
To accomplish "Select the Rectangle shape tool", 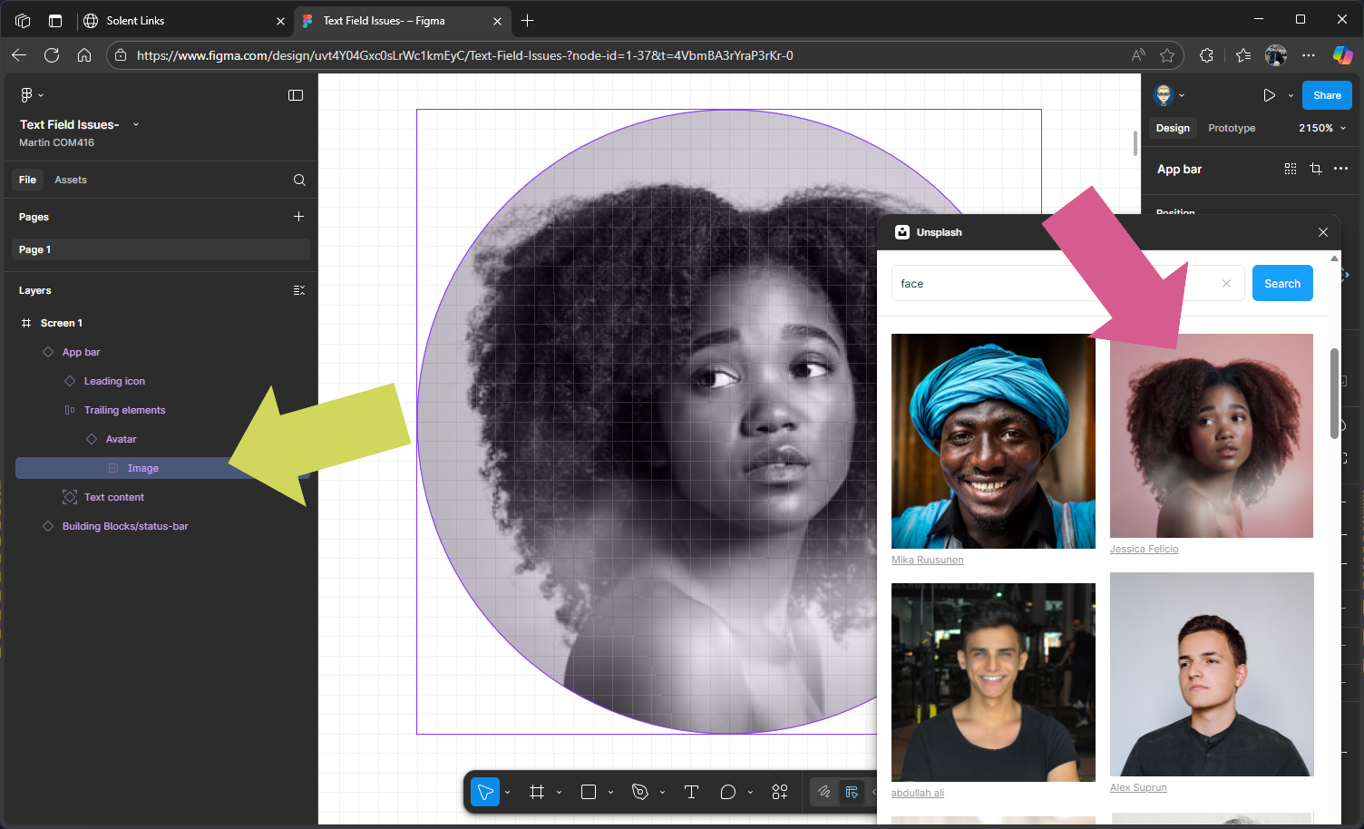I will pos(589,792).
